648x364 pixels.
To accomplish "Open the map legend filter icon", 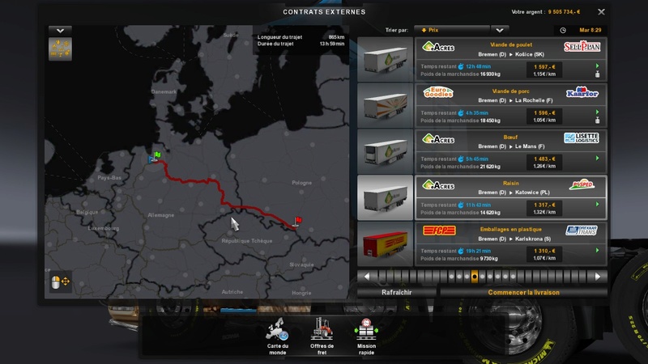I will click(60, 49).
